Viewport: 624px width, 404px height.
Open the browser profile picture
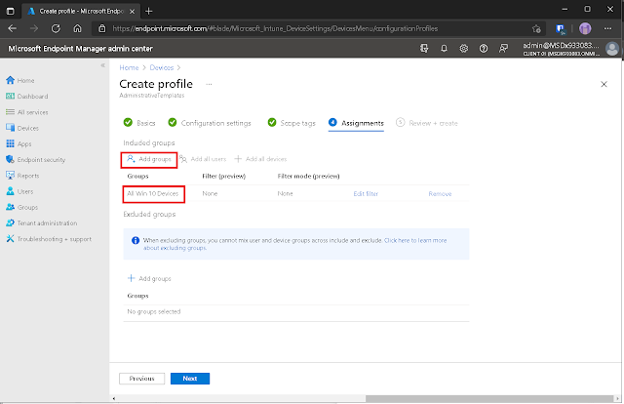pos(585,28)
